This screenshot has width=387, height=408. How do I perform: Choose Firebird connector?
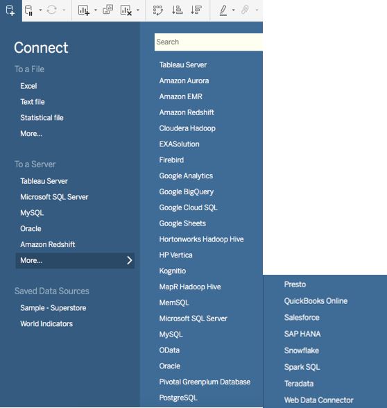click(x=171, y=160)
